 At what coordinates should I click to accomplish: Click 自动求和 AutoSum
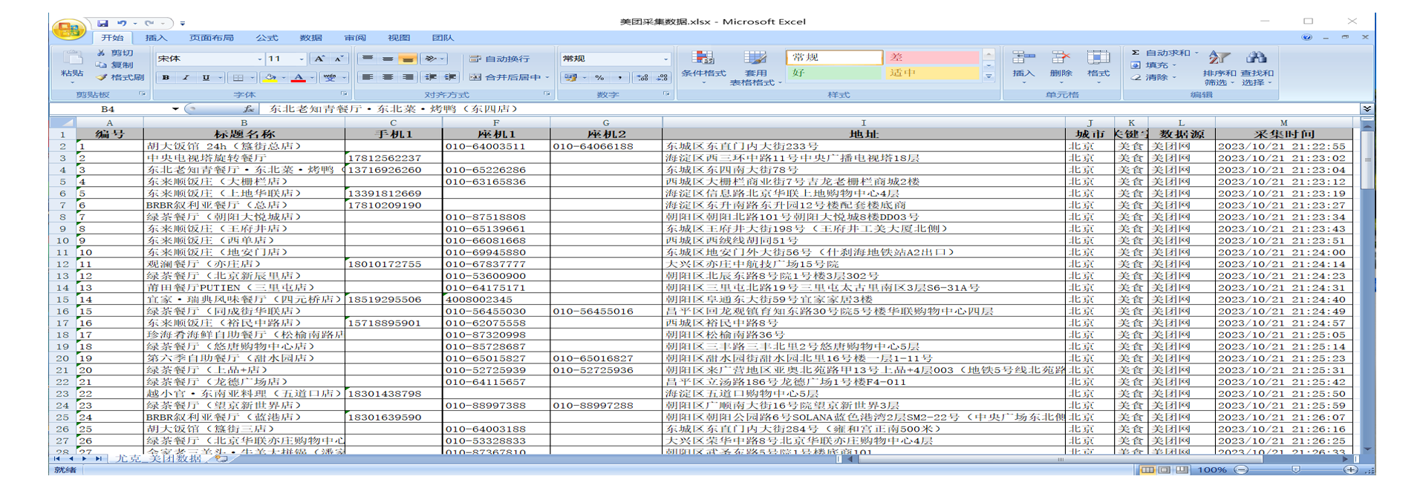[1165, 53]
